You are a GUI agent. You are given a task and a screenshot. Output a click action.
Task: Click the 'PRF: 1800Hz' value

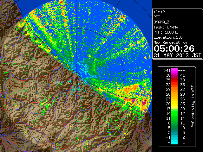coord(166,32)
